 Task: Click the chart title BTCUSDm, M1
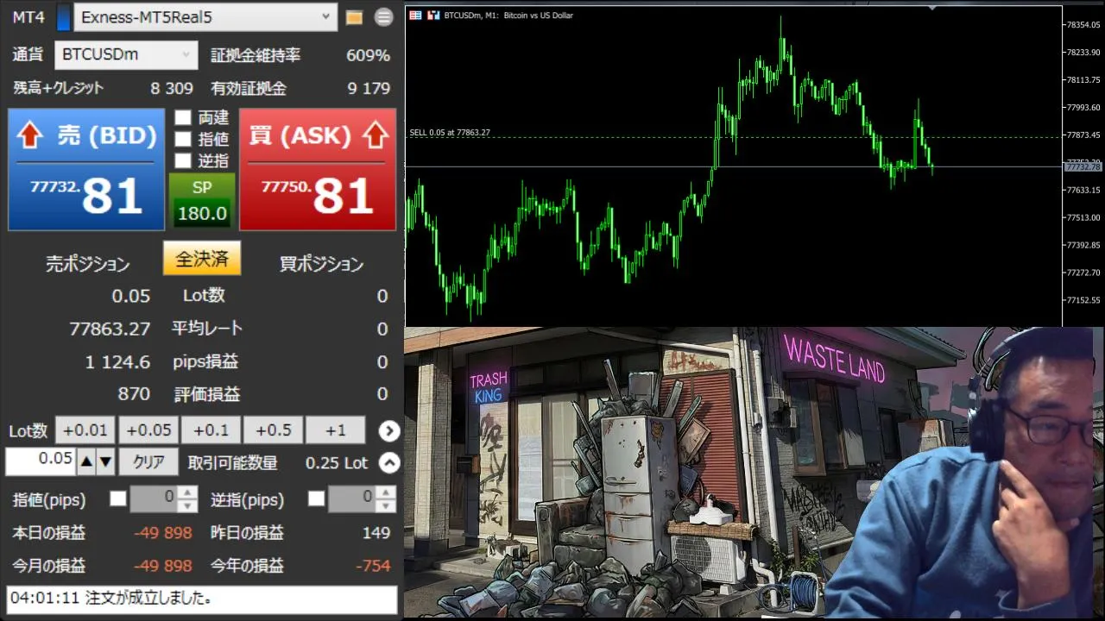(x=508, y=16)
